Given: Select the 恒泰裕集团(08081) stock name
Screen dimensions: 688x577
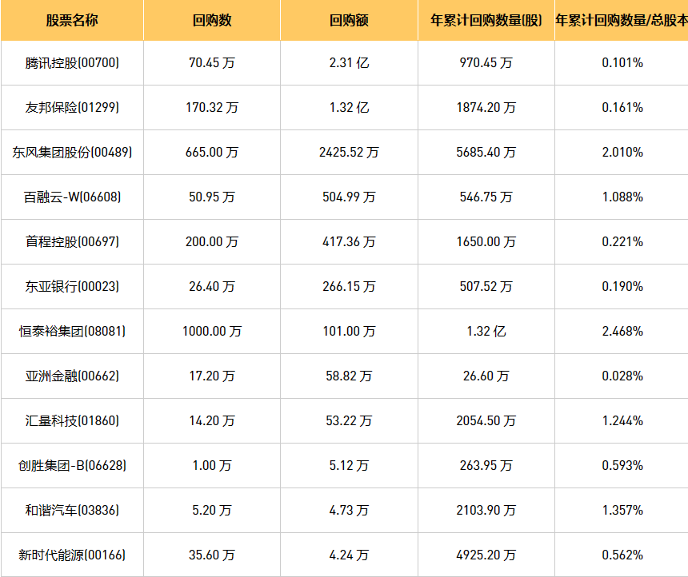Looking at the screenshot, I should pyautogui.click(x=72, y=332).
